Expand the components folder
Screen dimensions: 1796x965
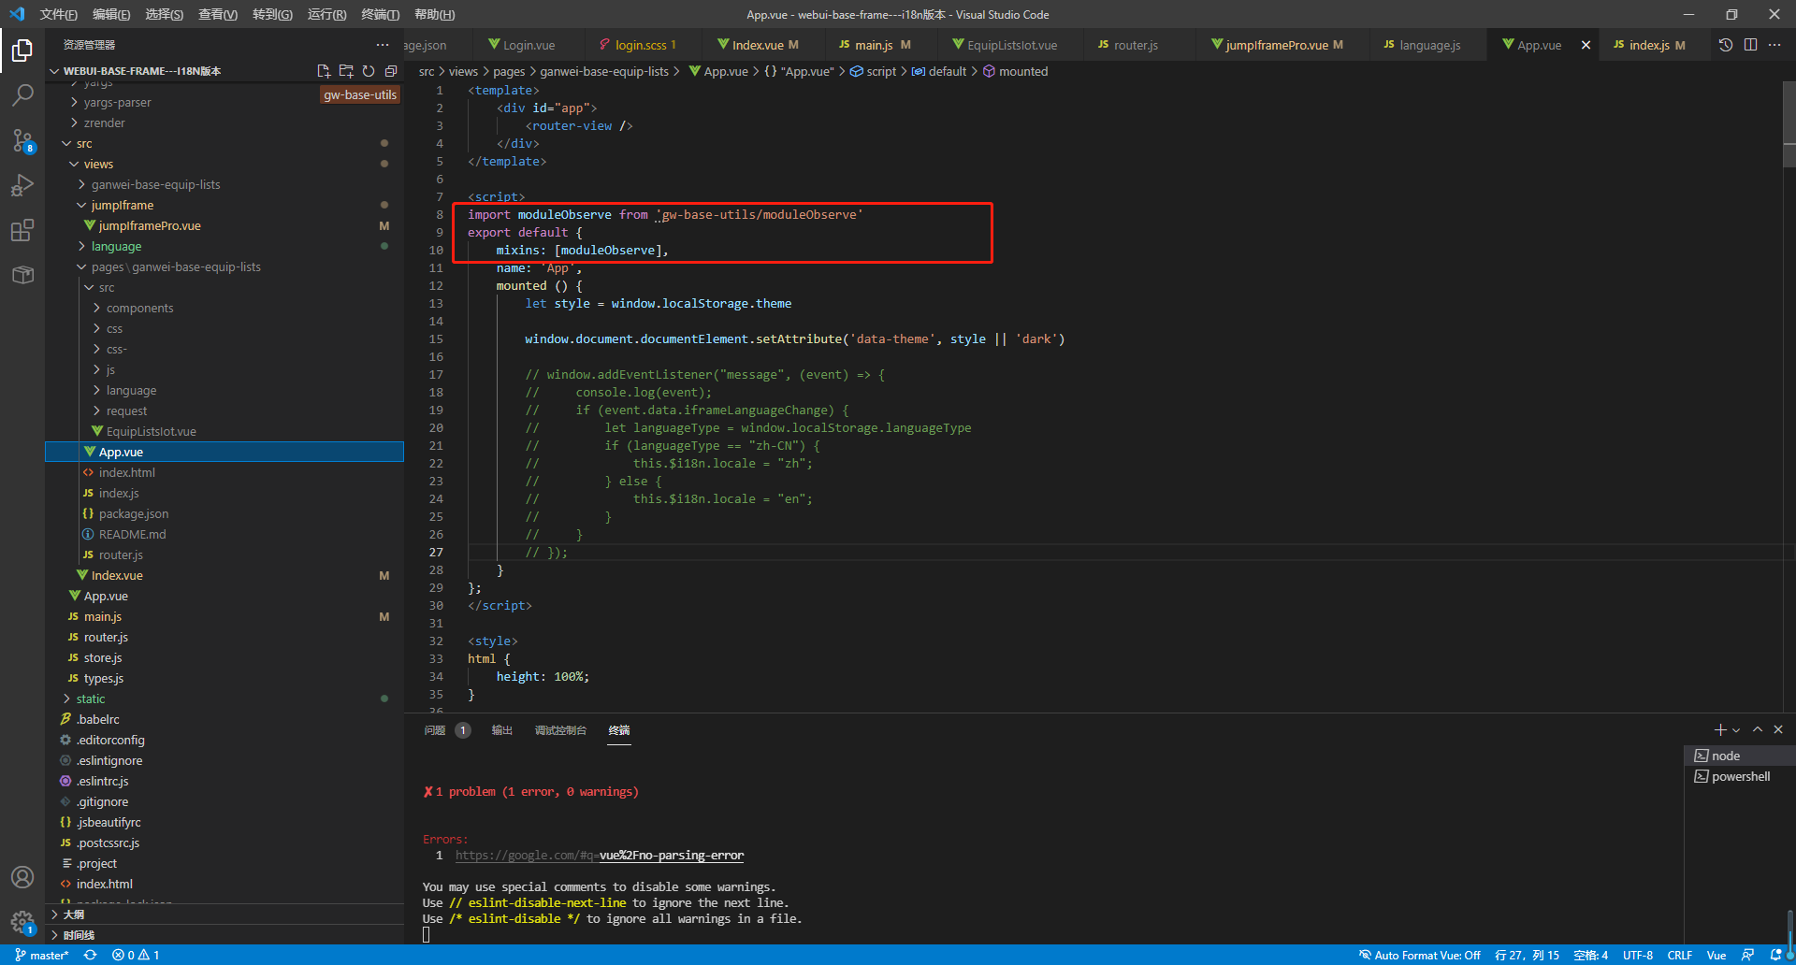[139, 308]
